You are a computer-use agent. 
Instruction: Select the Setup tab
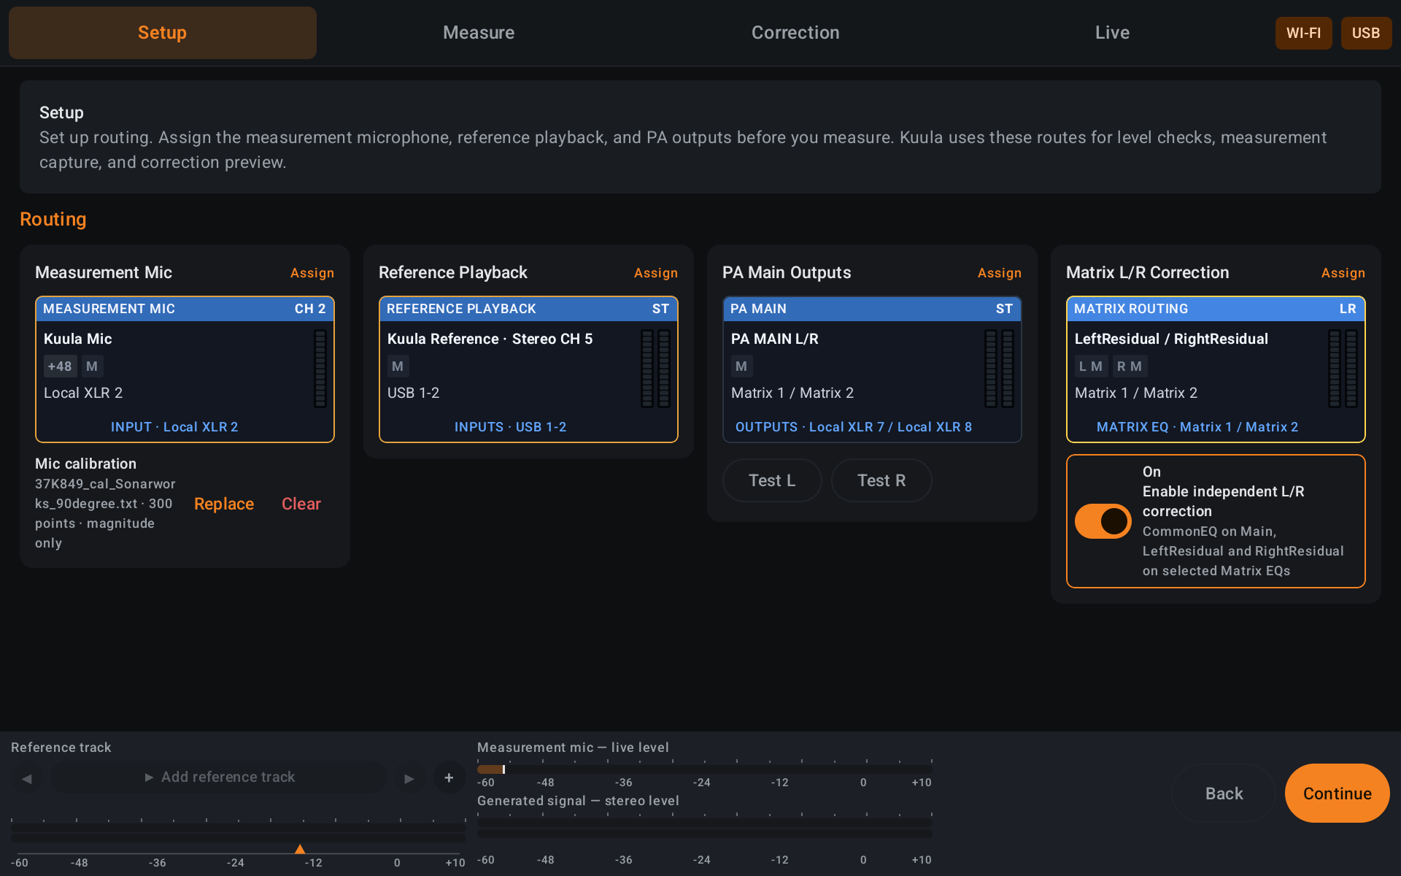pos(163,33)
